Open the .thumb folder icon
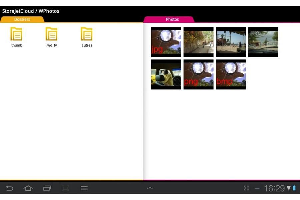Screen dimensions: 300x200 coord(16,34)
